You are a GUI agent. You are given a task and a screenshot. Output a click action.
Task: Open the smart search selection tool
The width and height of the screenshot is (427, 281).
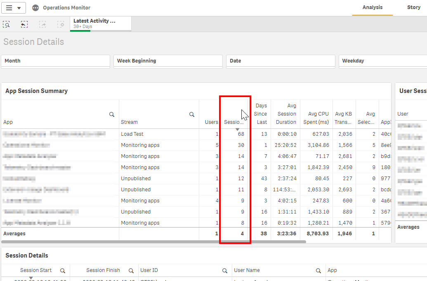click(x=7, y=24)
